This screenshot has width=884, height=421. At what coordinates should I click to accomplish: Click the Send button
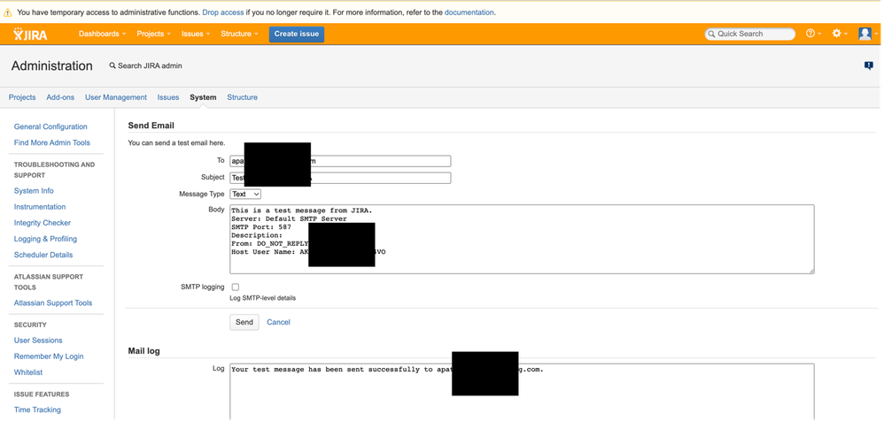click(244, 322)
